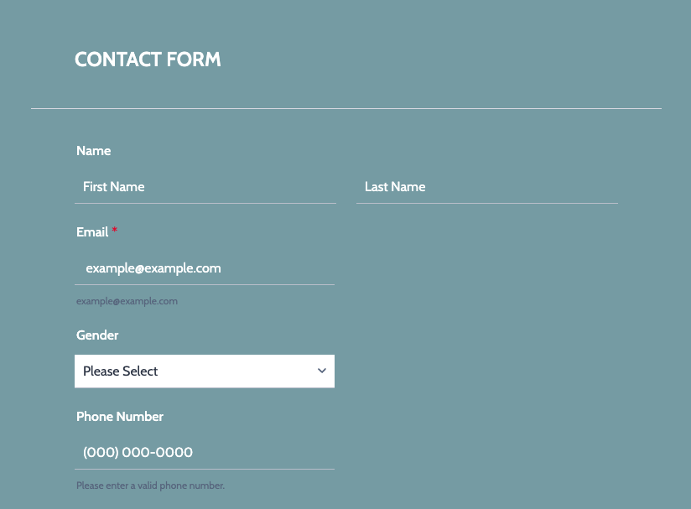Click the horizontal divider below the heading

coord(345,108)
